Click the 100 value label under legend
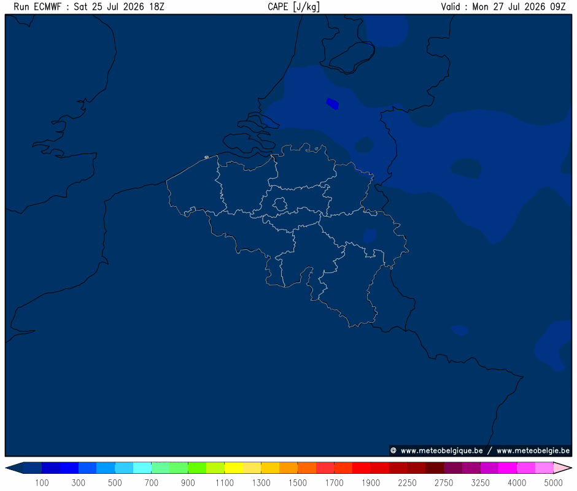Image resolution: width=577 pixels, height=491 pixels. click(42, 482)
